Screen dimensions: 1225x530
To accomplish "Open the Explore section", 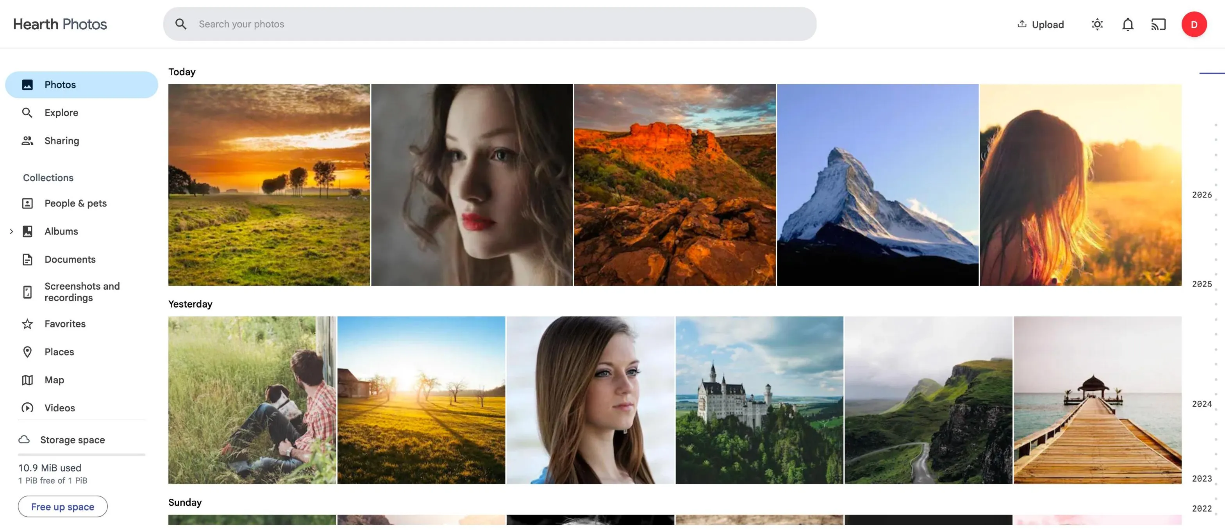I will point(82,112).
